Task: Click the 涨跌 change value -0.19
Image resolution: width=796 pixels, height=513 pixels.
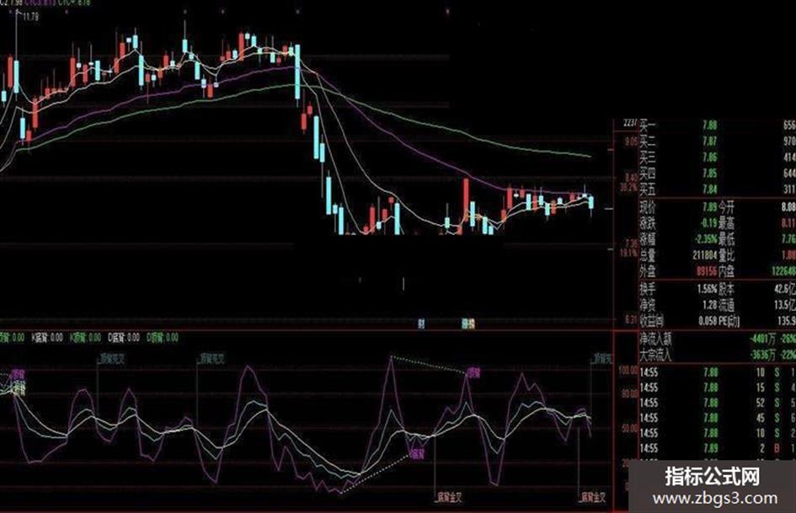Action: coord(708,223)
